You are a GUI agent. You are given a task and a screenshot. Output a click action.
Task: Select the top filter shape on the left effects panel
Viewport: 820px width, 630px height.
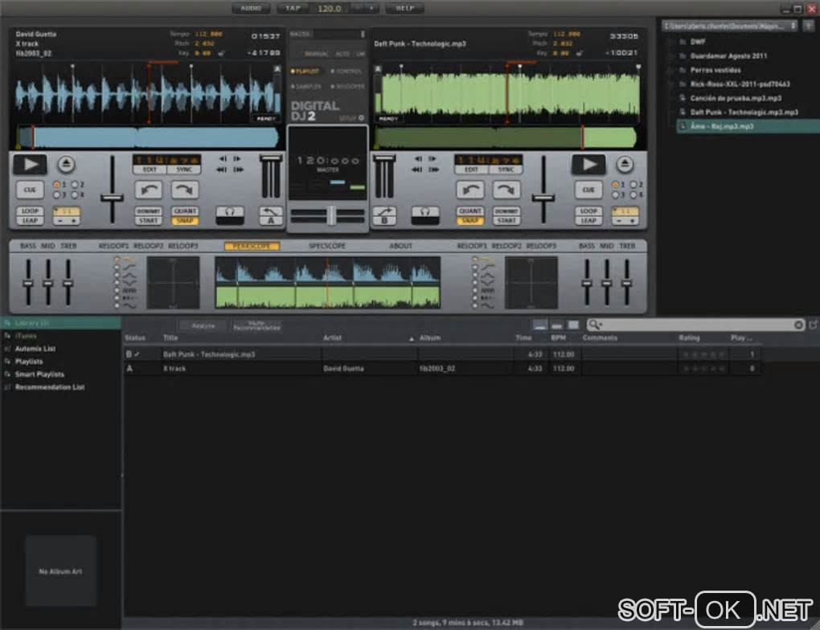click(117, 260)
